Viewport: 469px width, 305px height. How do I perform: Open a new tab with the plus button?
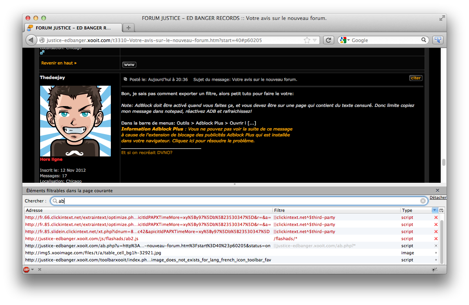pyautogui.click(x=129, y=28)
